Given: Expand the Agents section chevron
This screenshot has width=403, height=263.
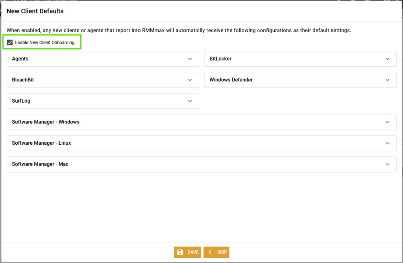Looking at the screenshot, I should point(190,59).
